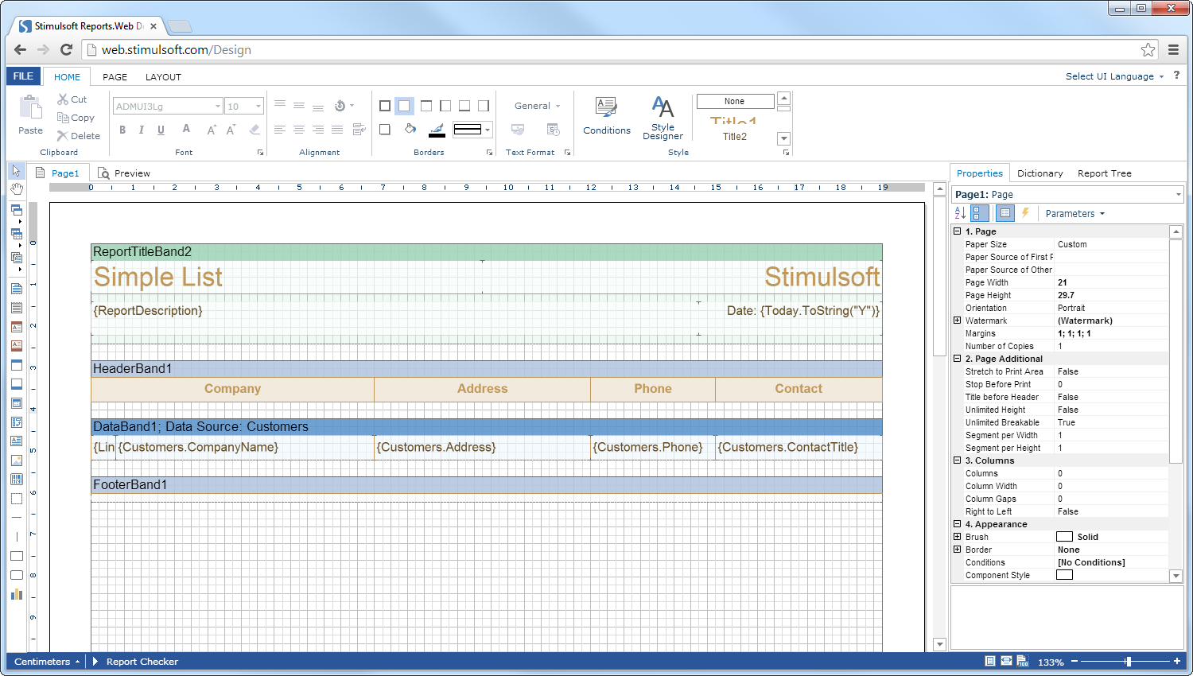Select the Hand tool in the toolbox
This screenshot has height=676, width=1193.
pyautogui.click(x=16, y=188)
